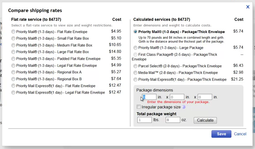Image resolution: width=255 pixels, height=149 pixels.
Task: Choose Priority Mail Large Flat Rate Box
Action: coord(13,52)
